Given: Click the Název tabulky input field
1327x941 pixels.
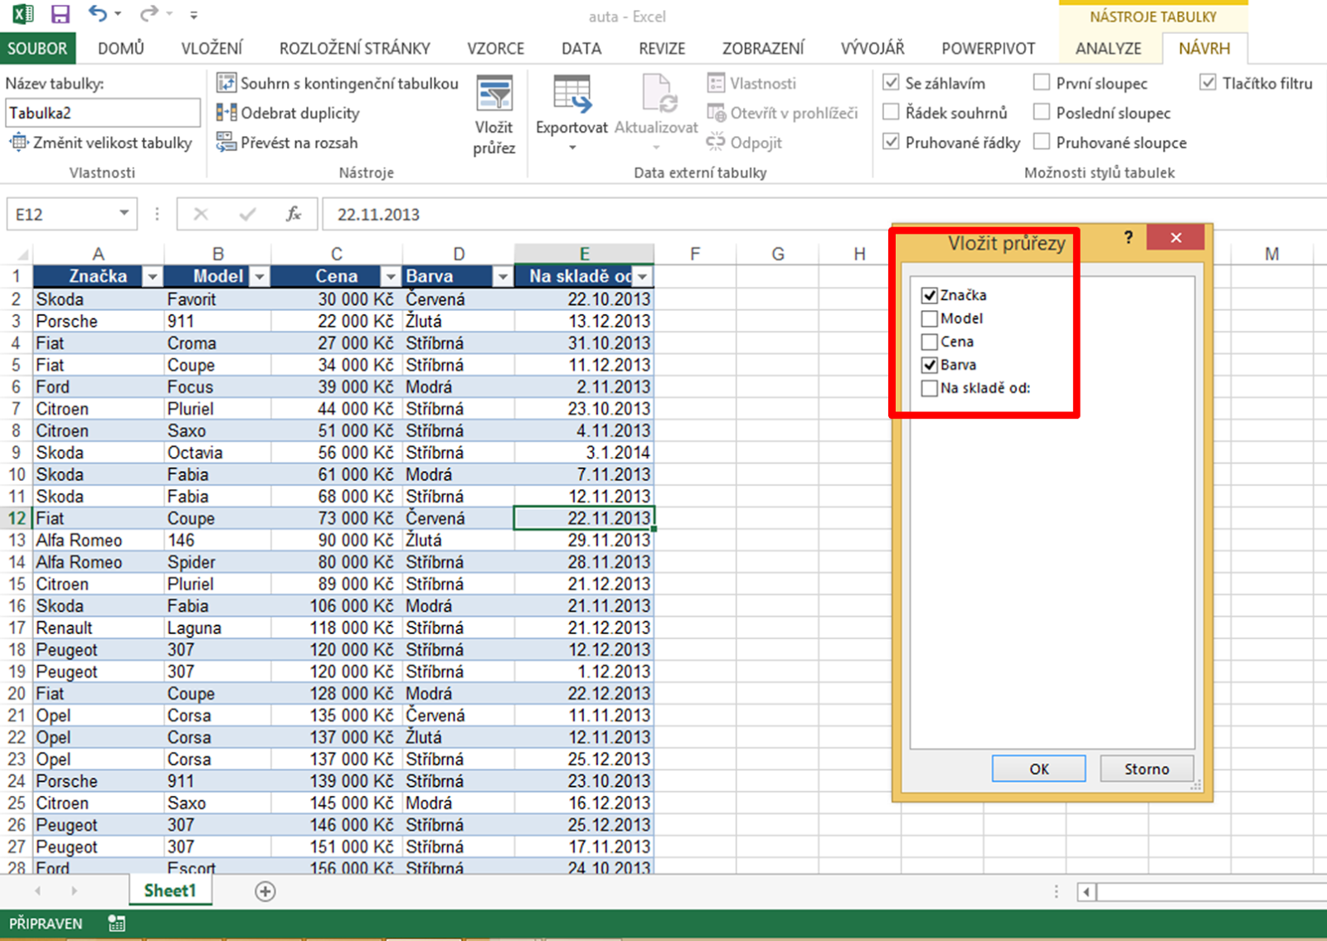Looking at the screenshot, I should pos(103,113).
